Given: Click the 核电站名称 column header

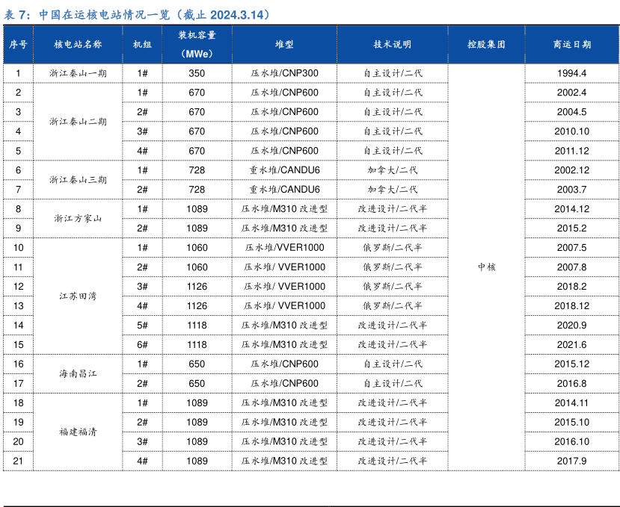Looking at the screenshot, I should (x=79, y=45).
